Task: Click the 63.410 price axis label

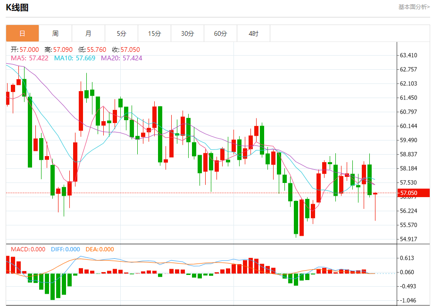Action: [408, 55]
